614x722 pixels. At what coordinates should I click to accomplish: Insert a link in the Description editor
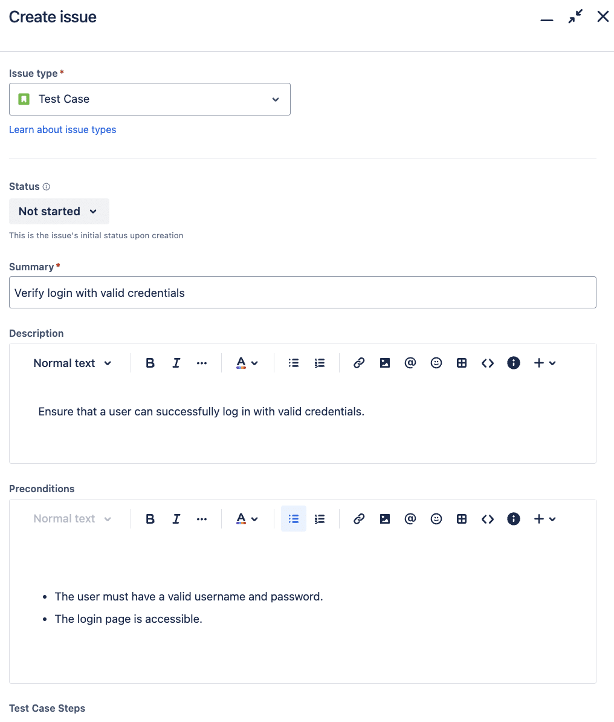[359, 363]
